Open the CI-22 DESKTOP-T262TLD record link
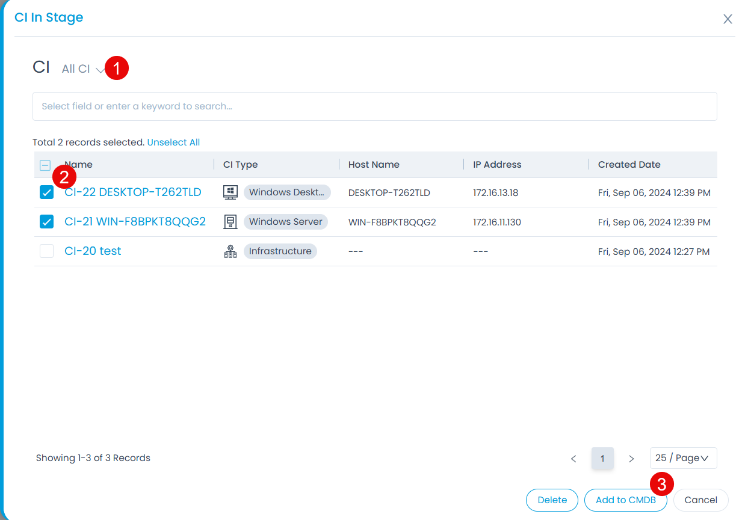This screenshot has height=520, width=745. pyautogui.click(x=132, y=192)
